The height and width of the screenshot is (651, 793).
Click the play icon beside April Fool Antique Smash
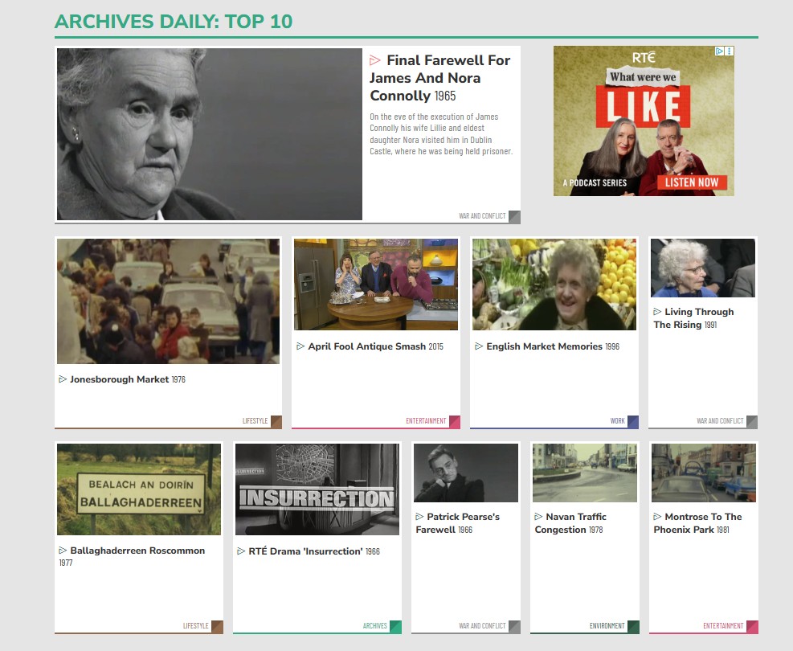pyautogui.click(x=301, y=346)
